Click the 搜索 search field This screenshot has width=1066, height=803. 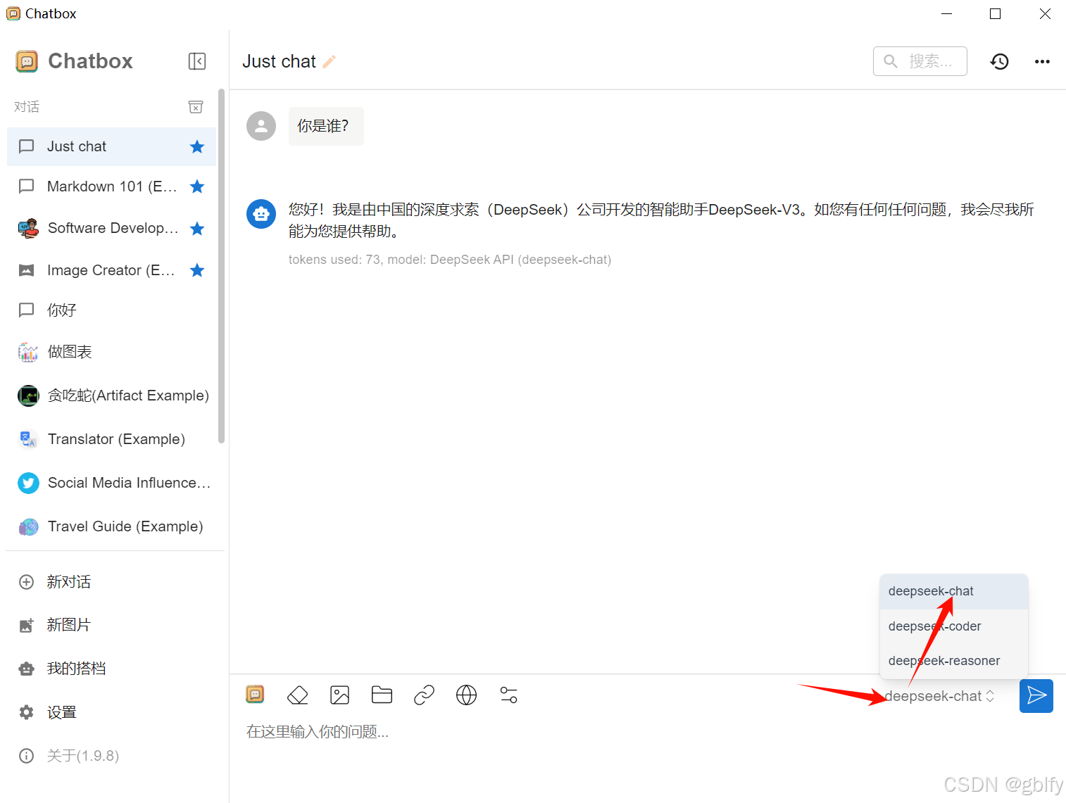pos(920,61)
